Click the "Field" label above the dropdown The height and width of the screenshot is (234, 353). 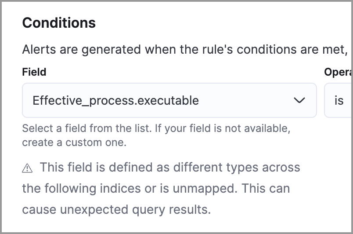click(x=34, y=72)
